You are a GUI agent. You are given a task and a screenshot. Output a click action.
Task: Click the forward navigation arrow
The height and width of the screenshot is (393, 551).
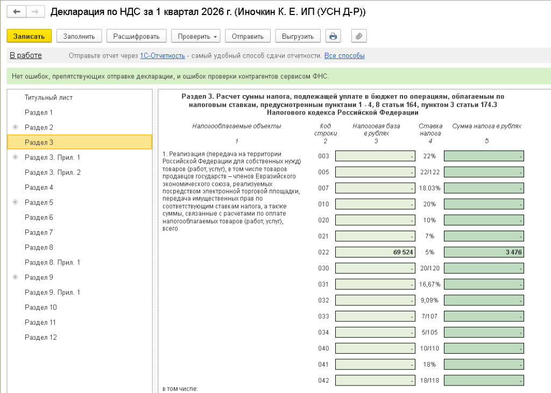[x=35, y=12]
